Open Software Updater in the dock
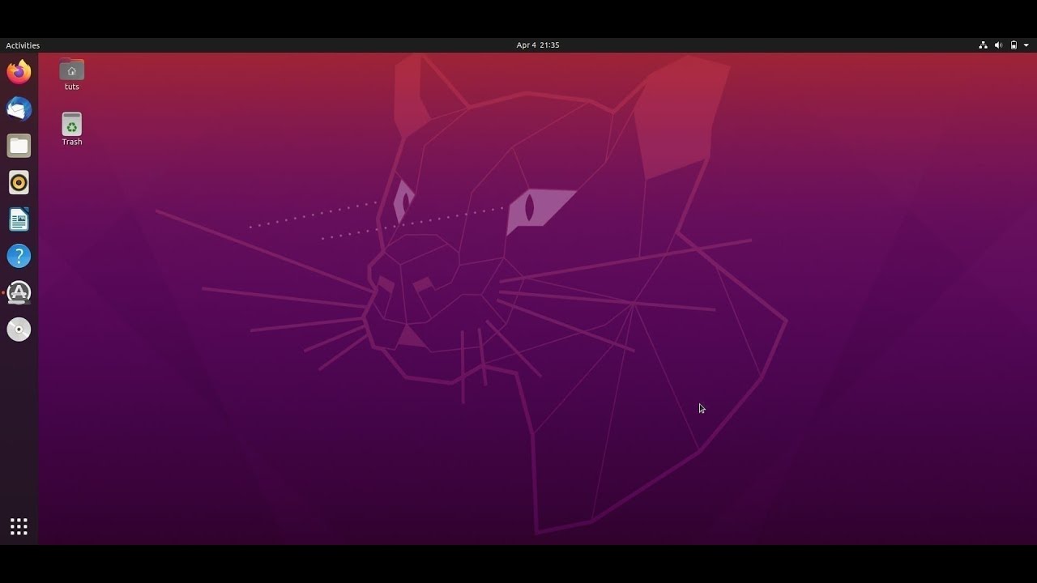The height and width of the screenshot is (583, 1037). coord(19,293)
